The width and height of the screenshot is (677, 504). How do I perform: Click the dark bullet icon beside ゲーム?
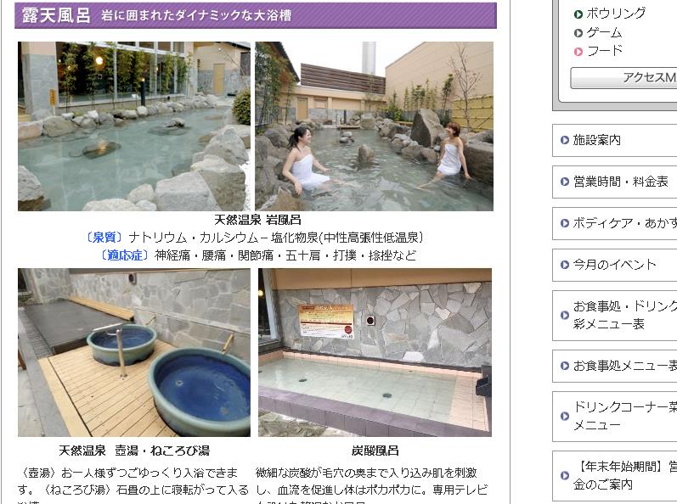[578, 33]
